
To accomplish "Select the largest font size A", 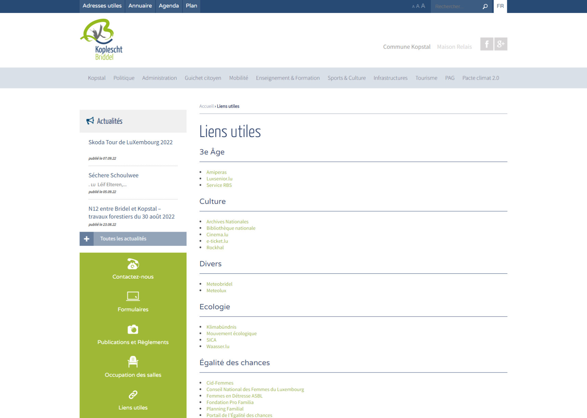I will [x=423, y=6].
